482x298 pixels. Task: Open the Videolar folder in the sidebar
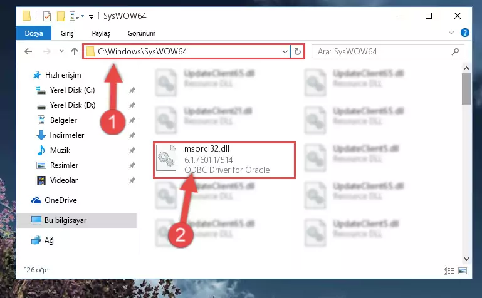tap(64, 180)
